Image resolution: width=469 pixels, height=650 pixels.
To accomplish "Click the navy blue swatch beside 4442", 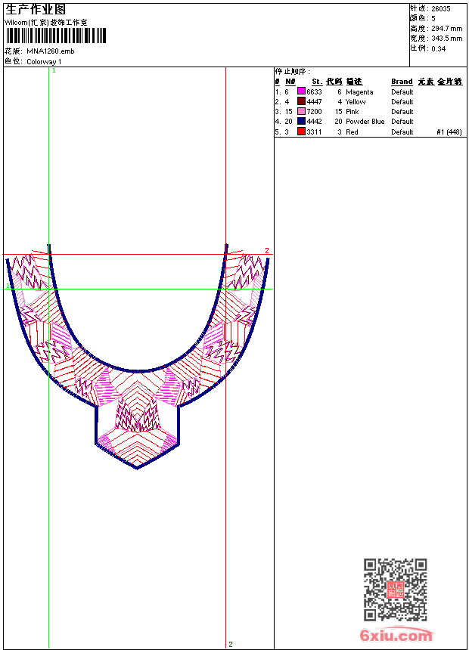I will [x=301, y=121].
